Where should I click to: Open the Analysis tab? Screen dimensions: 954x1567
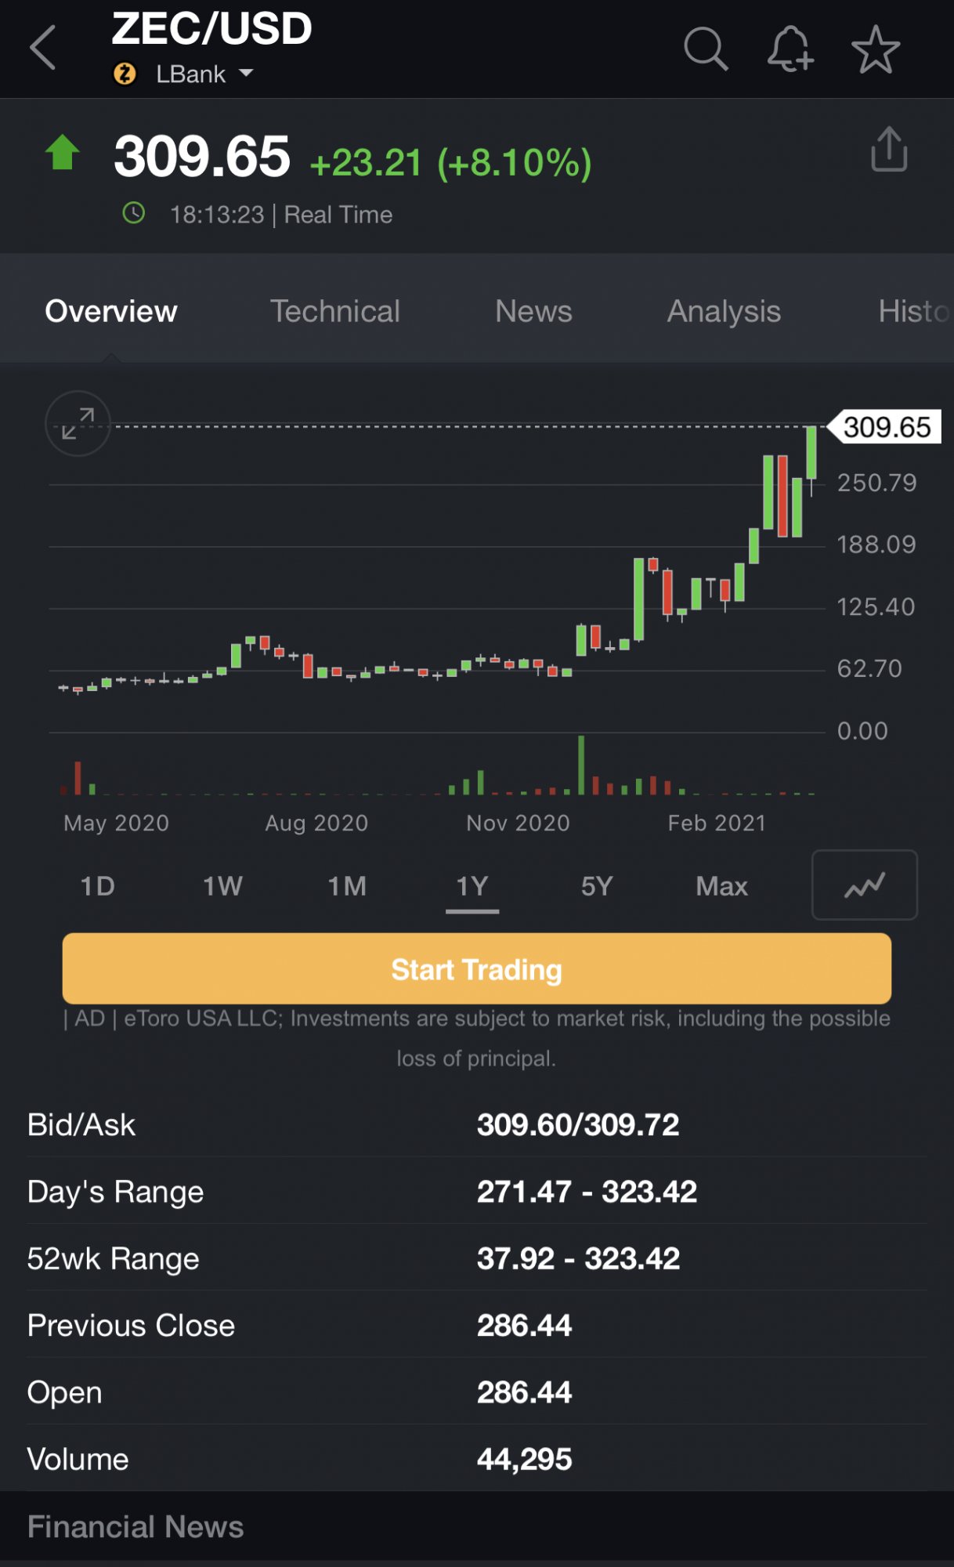click(724, 311)
